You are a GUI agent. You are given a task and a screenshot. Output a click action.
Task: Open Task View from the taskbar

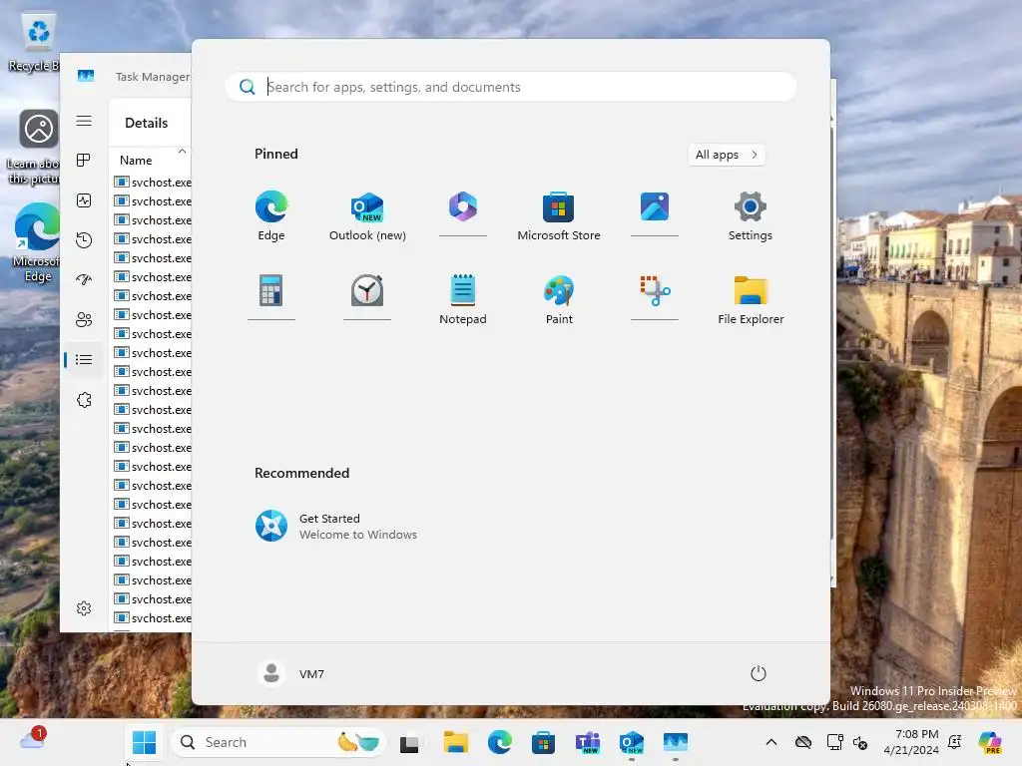[409, 742]
